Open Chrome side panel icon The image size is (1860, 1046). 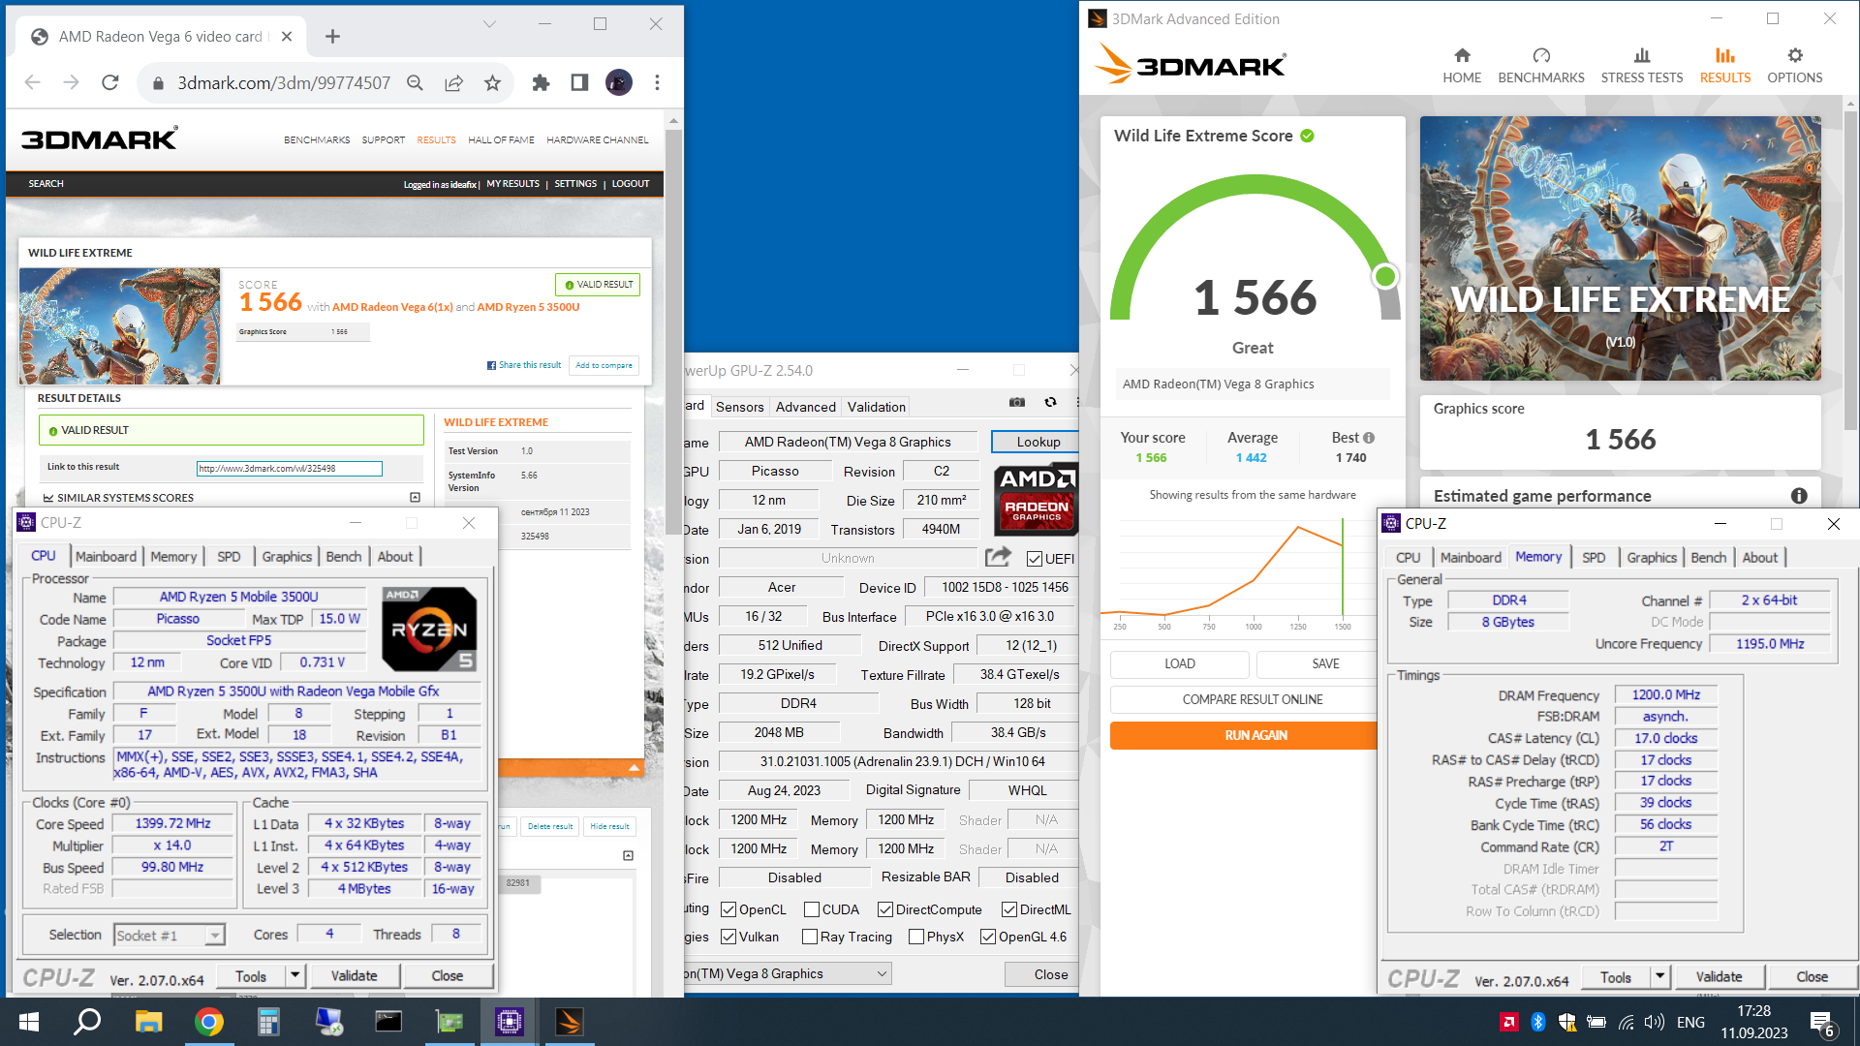click(579, 83)
